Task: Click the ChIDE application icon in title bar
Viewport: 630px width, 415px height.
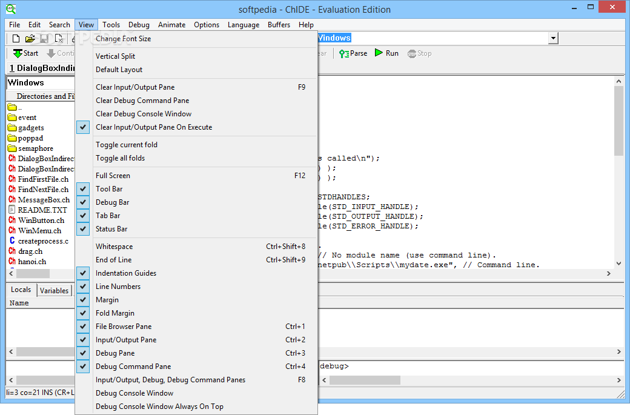Action: click(11, 9)
